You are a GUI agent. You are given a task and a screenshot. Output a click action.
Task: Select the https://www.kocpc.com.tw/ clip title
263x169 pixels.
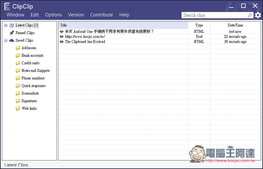[85, 36]
